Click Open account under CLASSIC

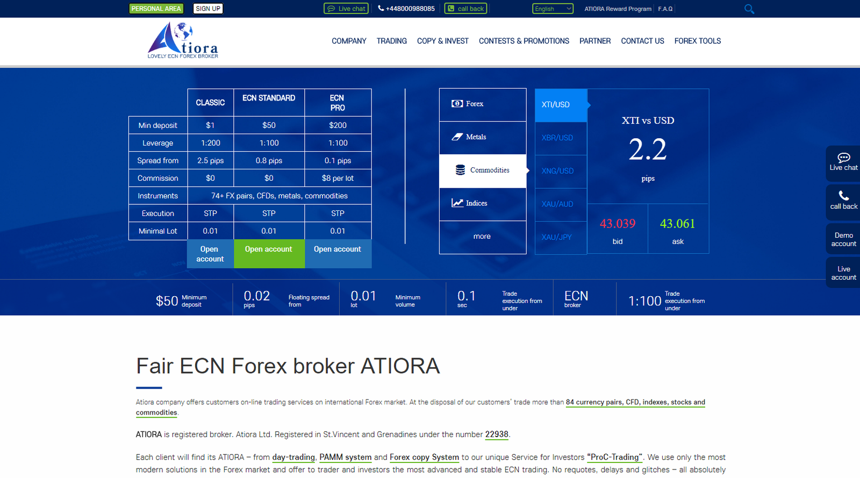pos(210,254)
